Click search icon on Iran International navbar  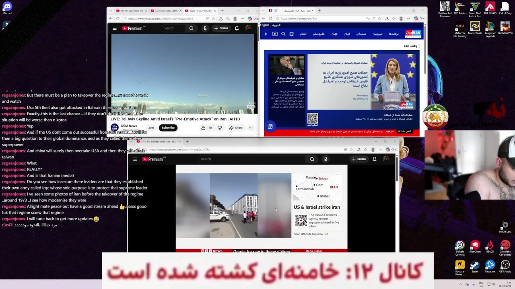point(283,34)
